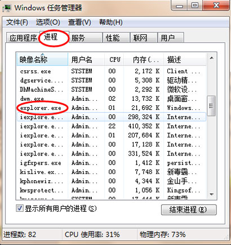Toggle 显示所有用户的进程 checkbox
231x245 pixels.
[x=20, y=208]
